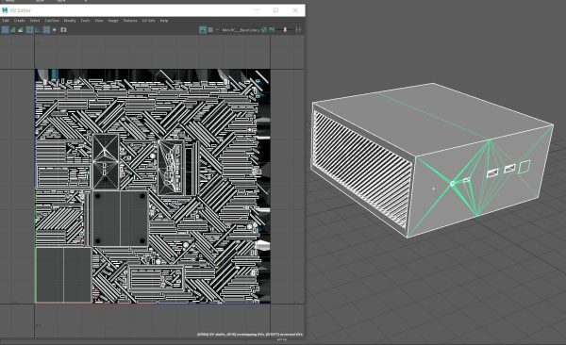Click the third toolbar icon for UV distortion
This screenshot has width=566, height=345.
pyautogui.click(x=21, y=30)
